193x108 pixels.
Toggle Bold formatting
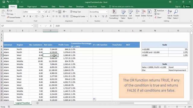click(24, 16)
